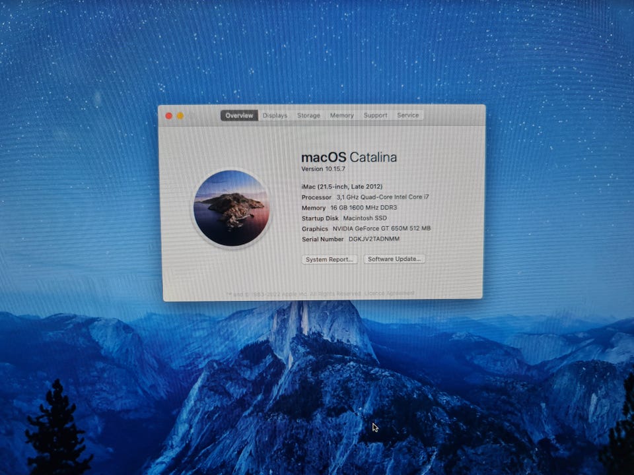This screenshot has height=475, width=634.
Task: Click the Serial Number label
Action: coord(322,239)
